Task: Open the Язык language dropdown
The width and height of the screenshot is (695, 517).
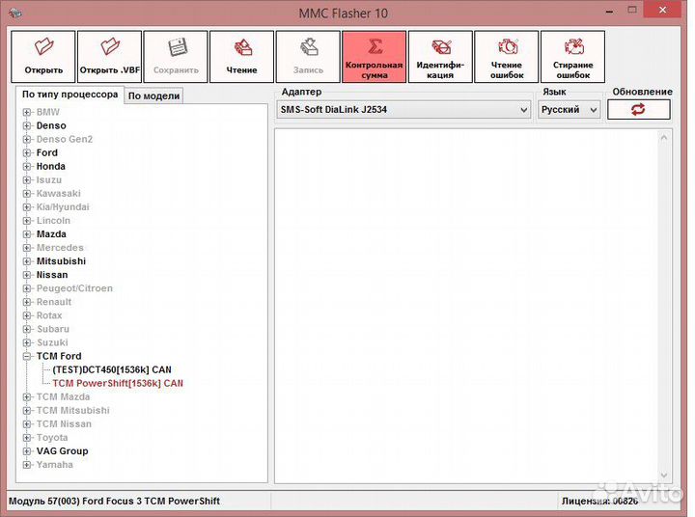Action: 593,110
